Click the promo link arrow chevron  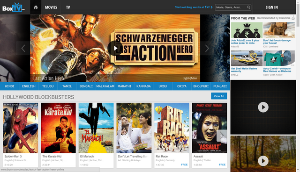211,7
